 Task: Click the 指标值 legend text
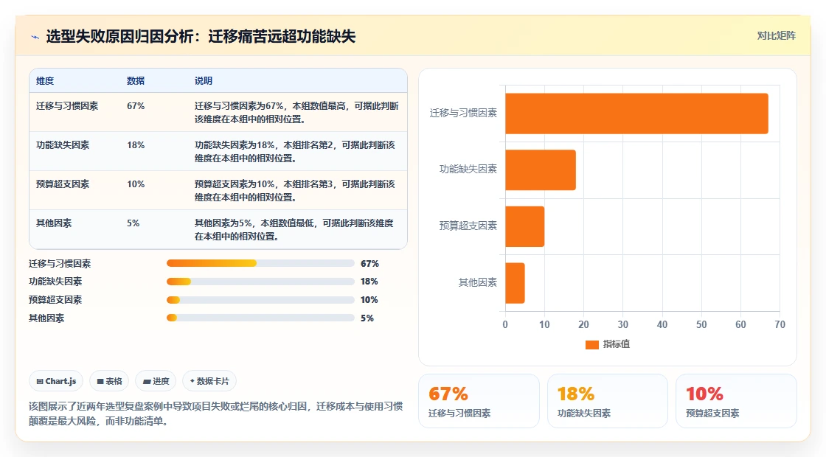click(617, 344)
